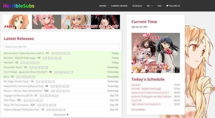
Task: Open the sidebar J-List 5% off ad image
Action: 156,53
